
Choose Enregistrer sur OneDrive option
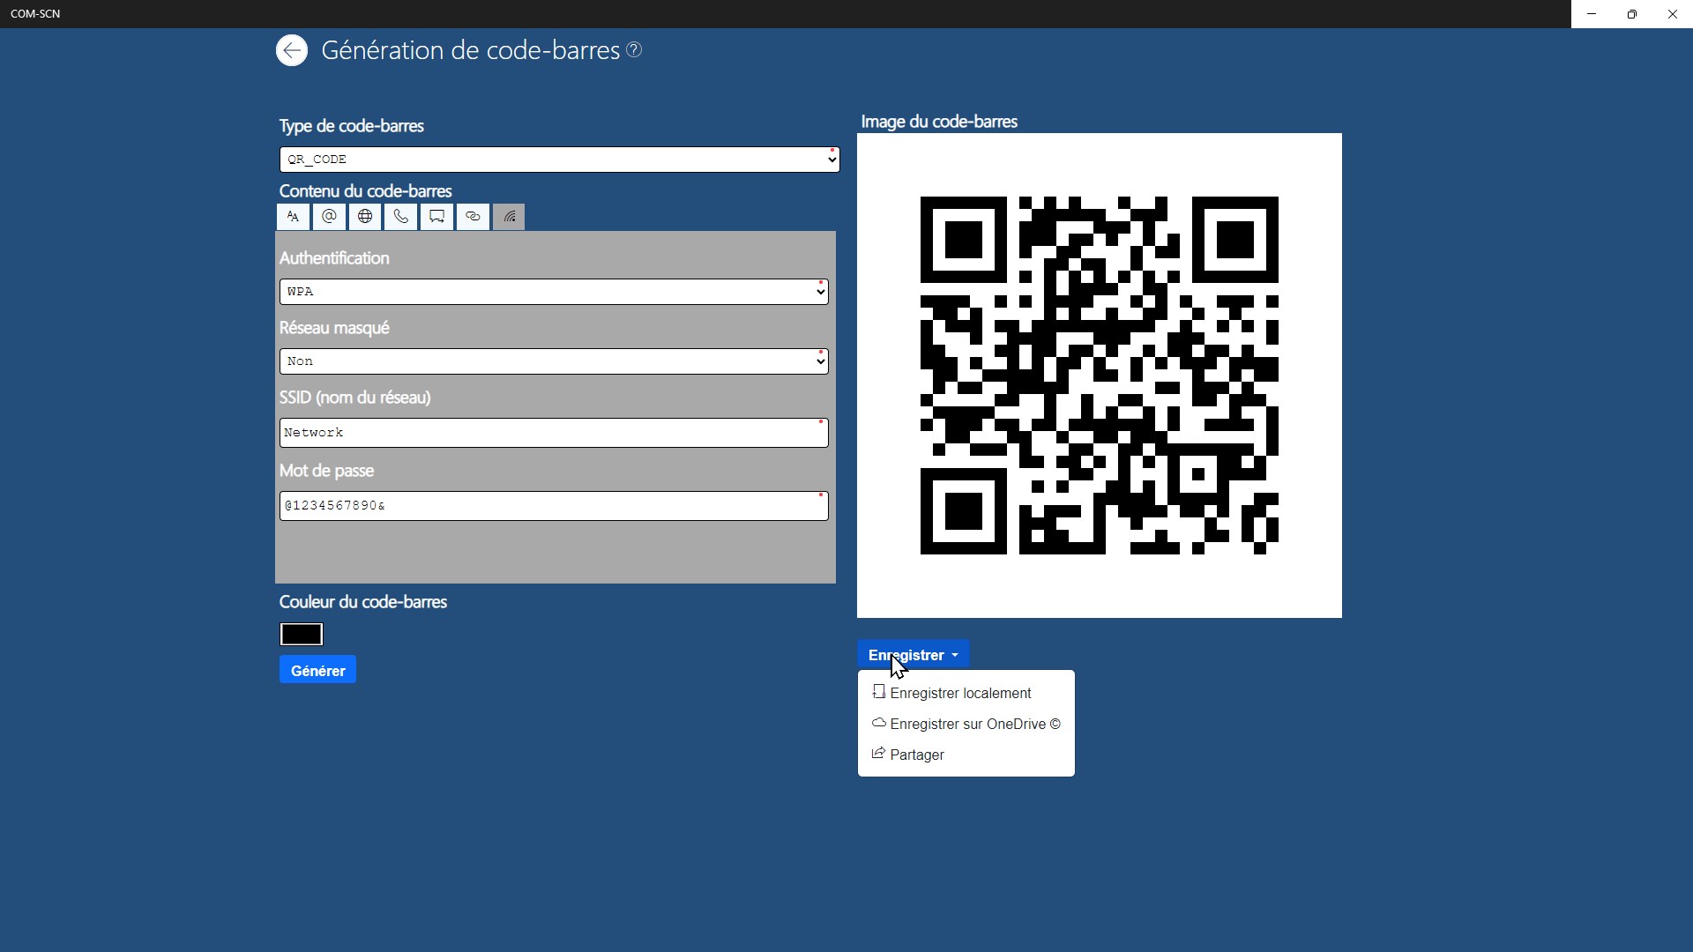tap(974, 725)
